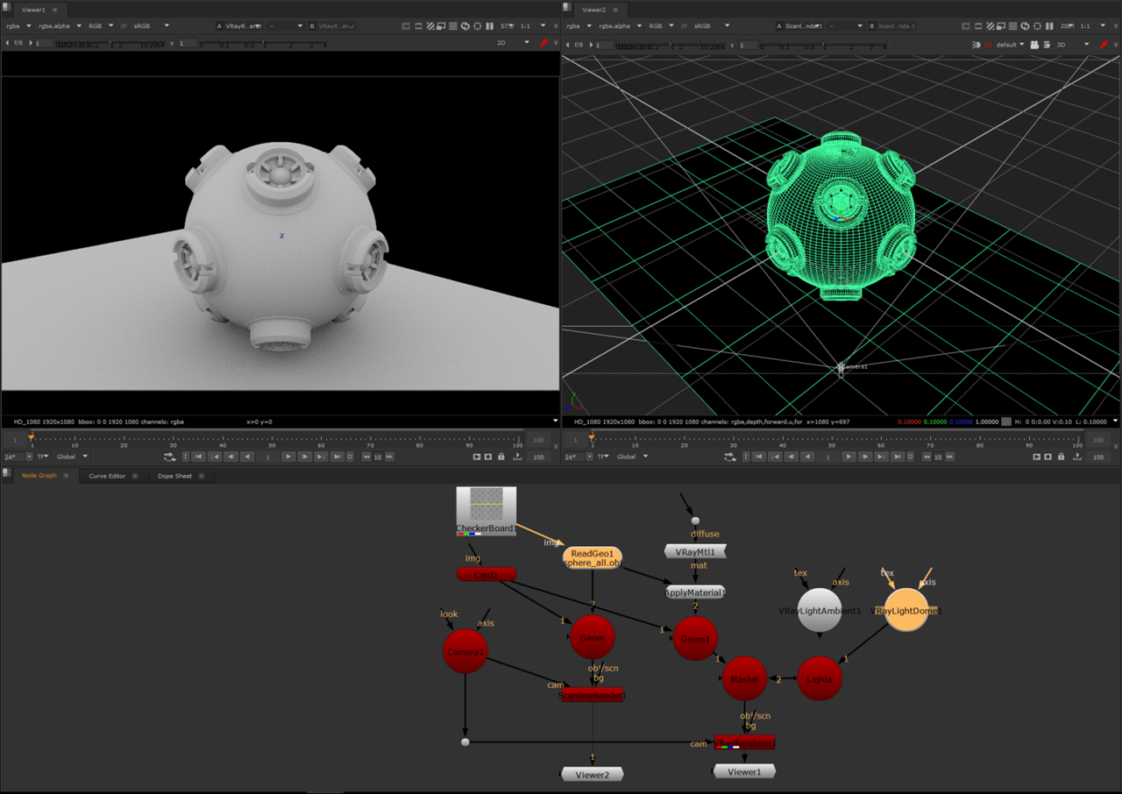
Task: Click the lock icon on Viewer1 timeline
Action: pyautogui.click(x=501, y=457)
